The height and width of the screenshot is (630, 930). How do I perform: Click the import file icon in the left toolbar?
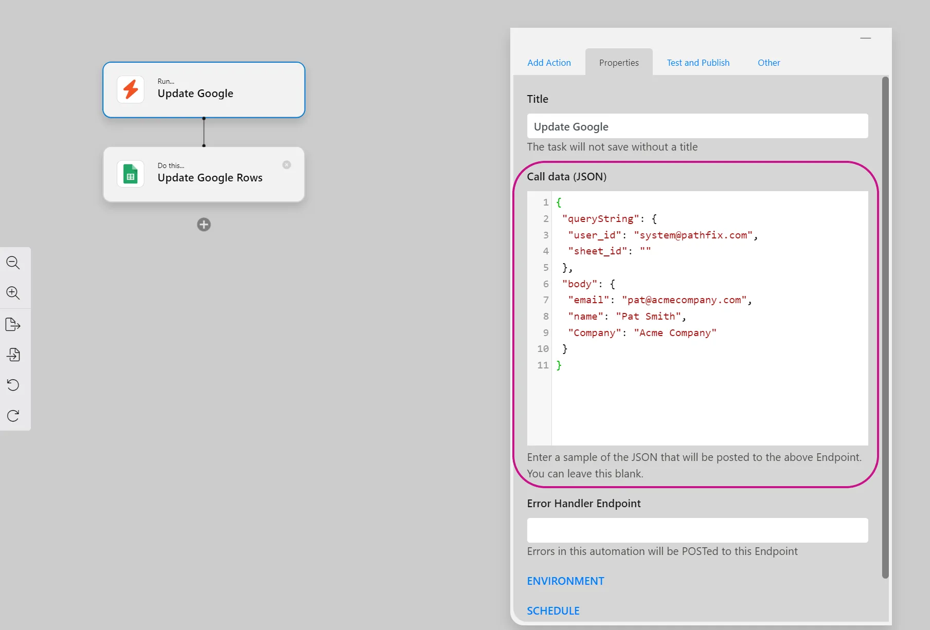pyautogui.click(x=13, y=355)
